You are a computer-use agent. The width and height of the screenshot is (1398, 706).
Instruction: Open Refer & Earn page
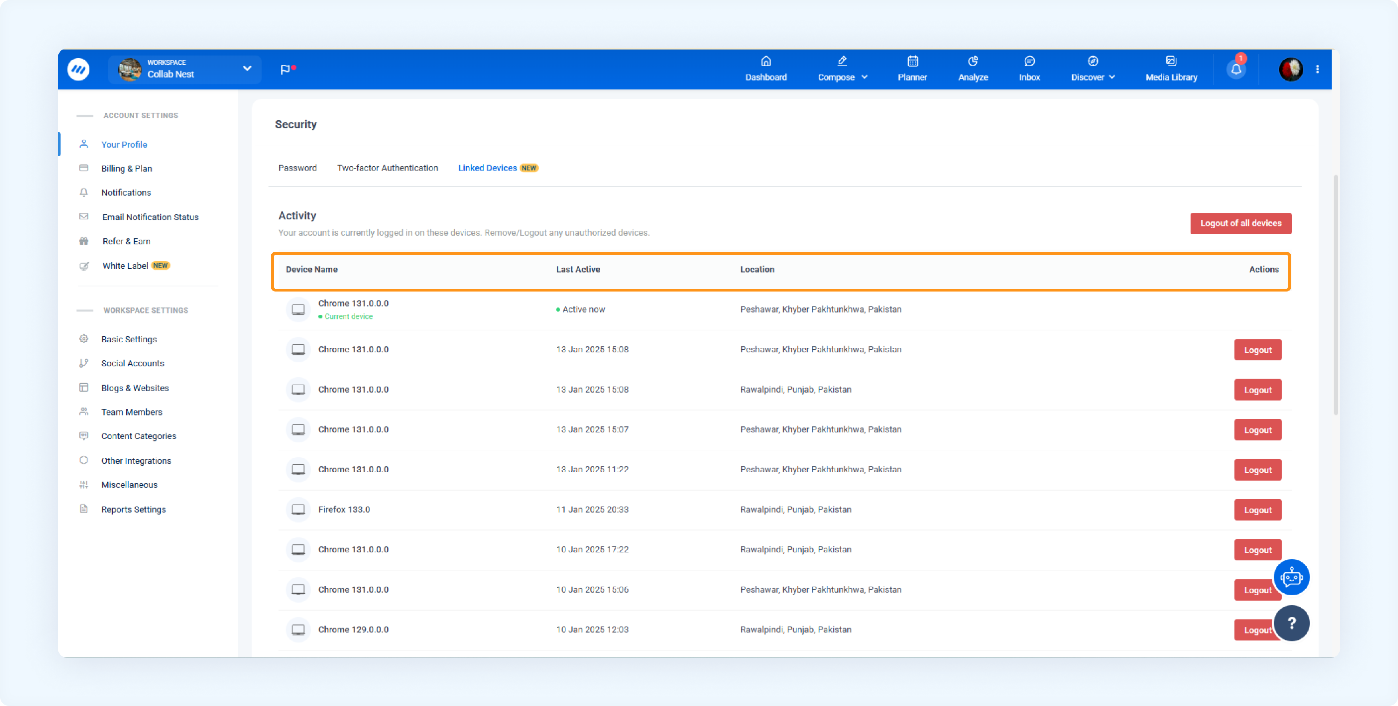[x=126, y=241]
